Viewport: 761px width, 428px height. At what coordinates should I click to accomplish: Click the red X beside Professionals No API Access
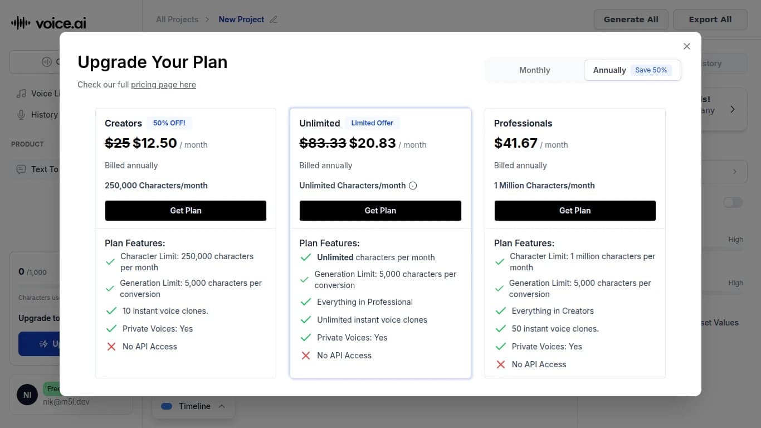click(500, 364)
